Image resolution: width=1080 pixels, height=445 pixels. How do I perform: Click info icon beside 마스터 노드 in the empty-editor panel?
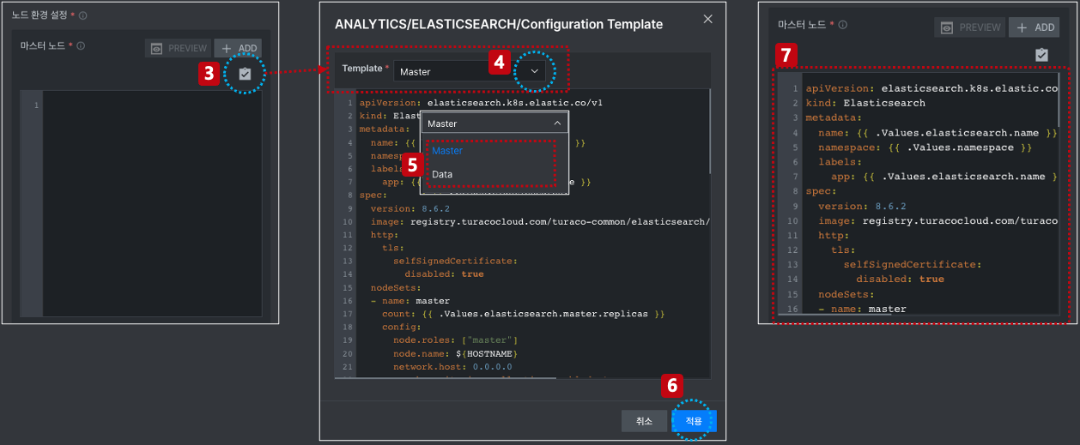[81, 46]
